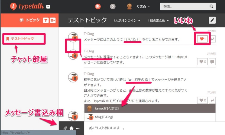225x135 pixels.
Task: Click T-Dog avatar on the third message
Action: tap(73, 77)
